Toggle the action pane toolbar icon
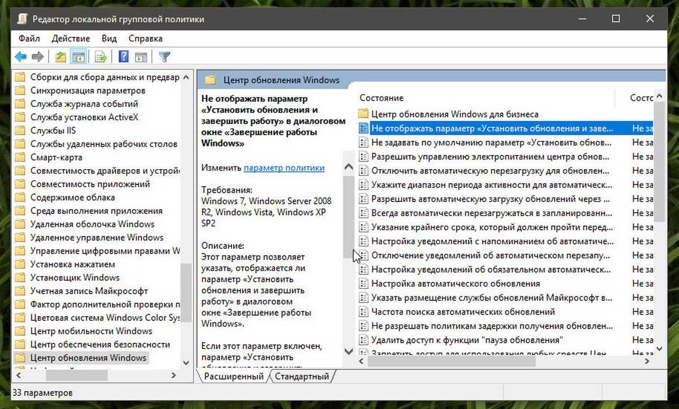Screen dimensions: 679x409 (141, 57)
